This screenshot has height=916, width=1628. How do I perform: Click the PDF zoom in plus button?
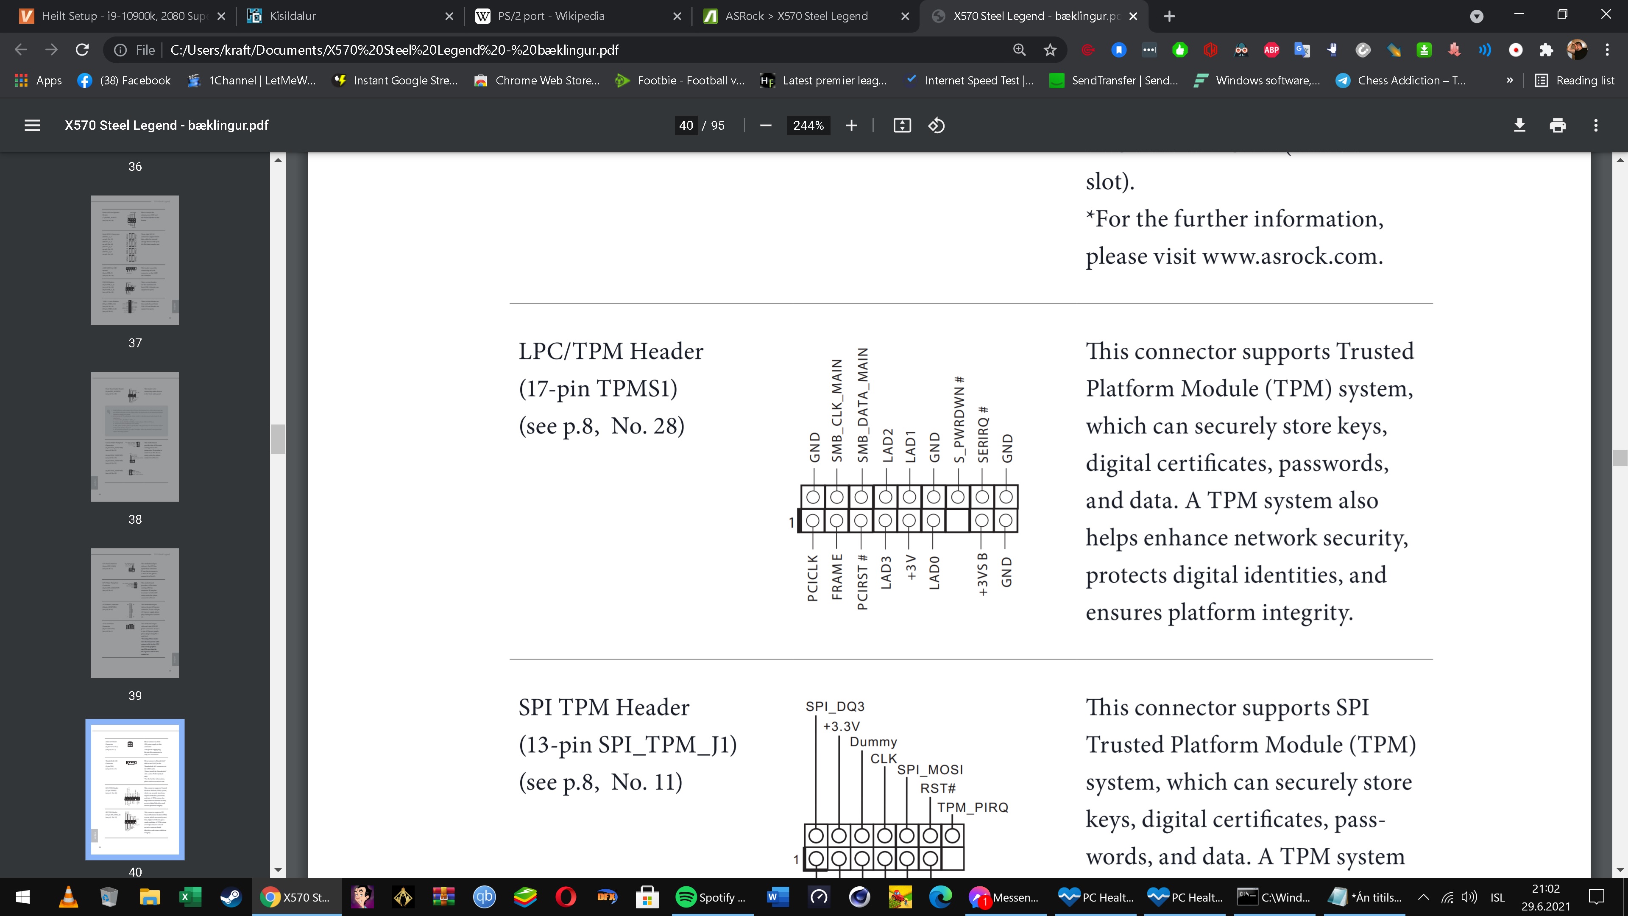coord(851,125)
